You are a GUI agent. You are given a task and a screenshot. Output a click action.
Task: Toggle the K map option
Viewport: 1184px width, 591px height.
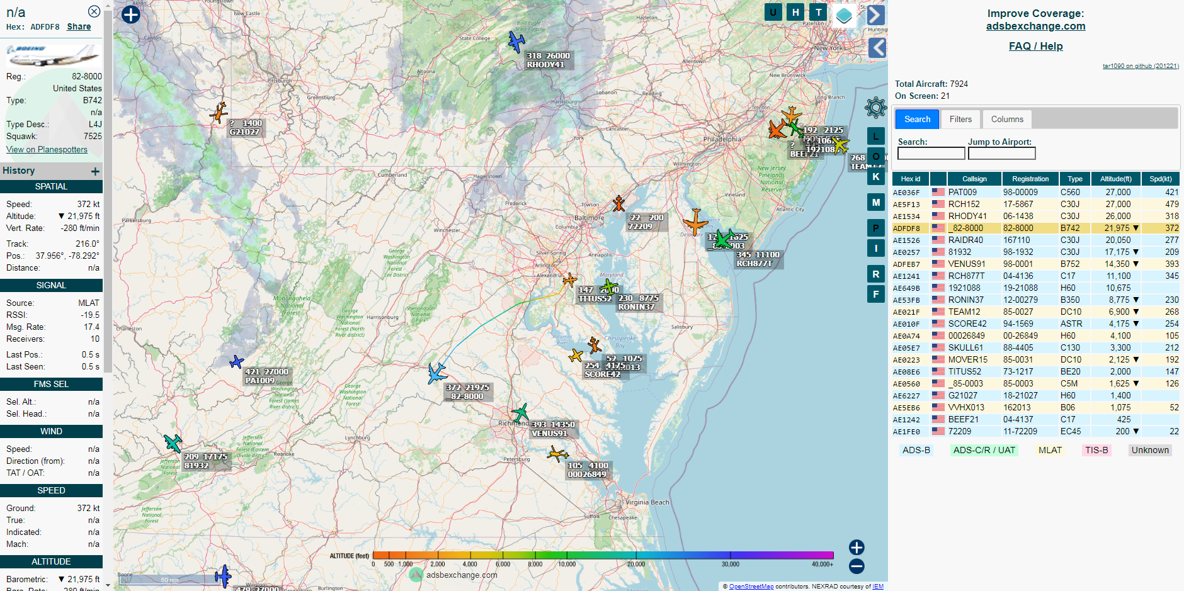(x=876, y=177)
